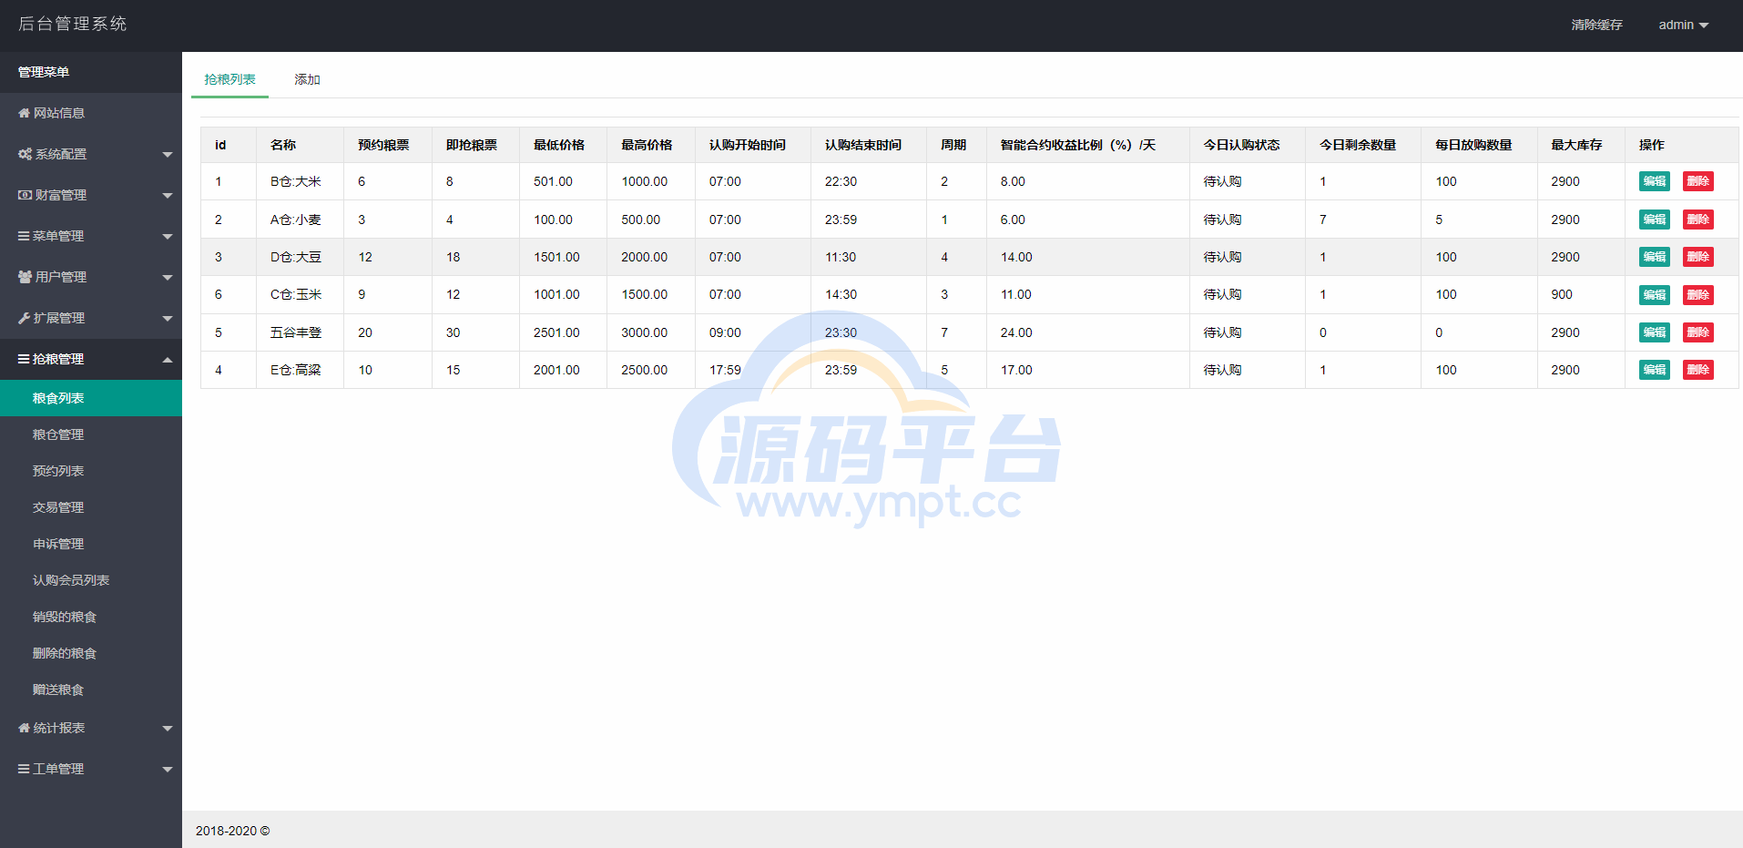The height and width of the screenshot is (848, 1743).
Task: Switch to the 抢粮列表 tab
Action: 229,79
